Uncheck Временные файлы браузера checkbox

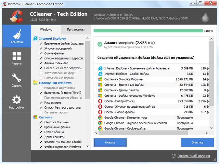coord(41,44)
